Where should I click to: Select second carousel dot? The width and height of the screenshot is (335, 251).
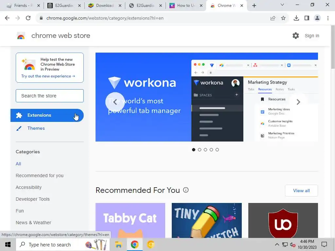point(200,150)
